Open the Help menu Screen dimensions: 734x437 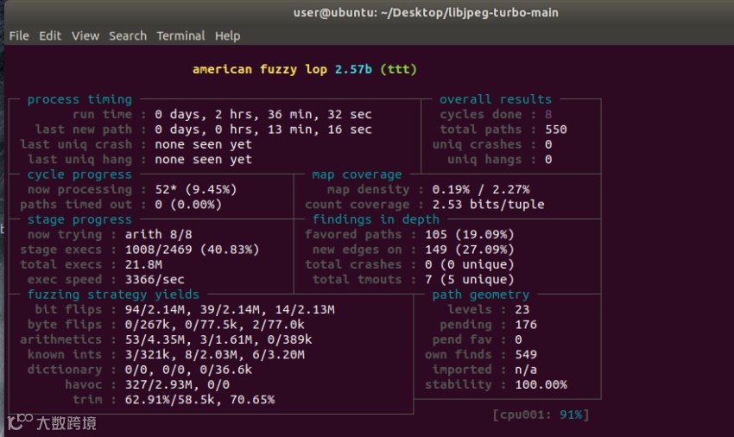pyautogui.click(x=227, y=36)
